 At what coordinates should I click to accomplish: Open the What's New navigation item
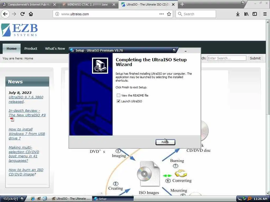coord(55,49)
